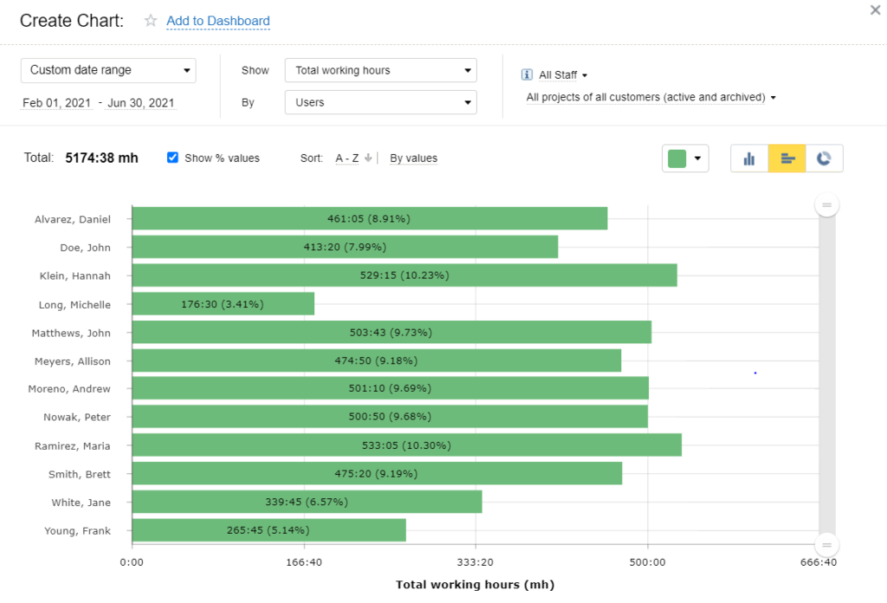Click the Feb 01, 2021 start date
This screenshot has width=887, height=603.
57,103
